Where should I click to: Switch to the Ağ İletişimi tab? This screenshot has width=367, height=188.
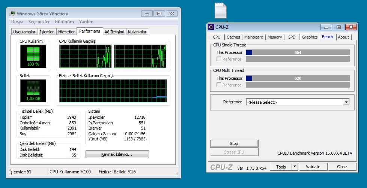tap(114, 32)
